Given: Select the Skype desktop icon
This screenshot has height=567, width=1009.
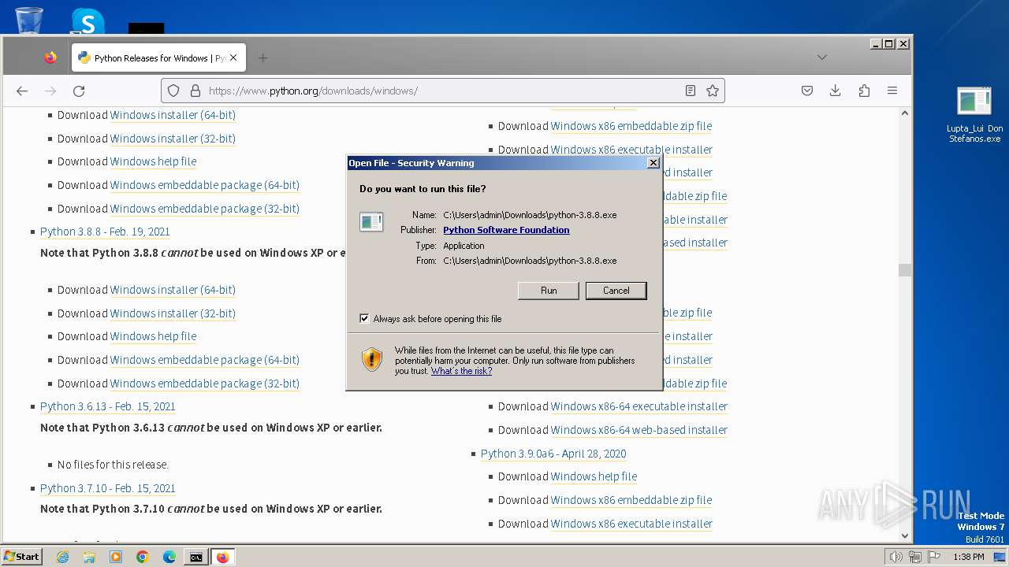Looking at the screenshot, I should pyautogui.click(x=87, y=21).
